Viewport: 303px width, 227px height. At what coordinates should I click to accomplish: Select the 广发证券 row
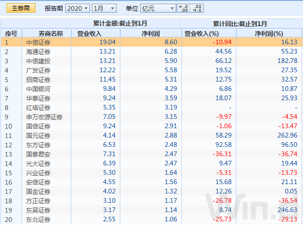(151, 70)
